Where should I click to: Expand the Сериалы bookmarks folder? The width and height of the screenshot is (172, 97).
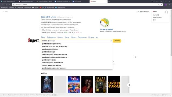point(12,8)
